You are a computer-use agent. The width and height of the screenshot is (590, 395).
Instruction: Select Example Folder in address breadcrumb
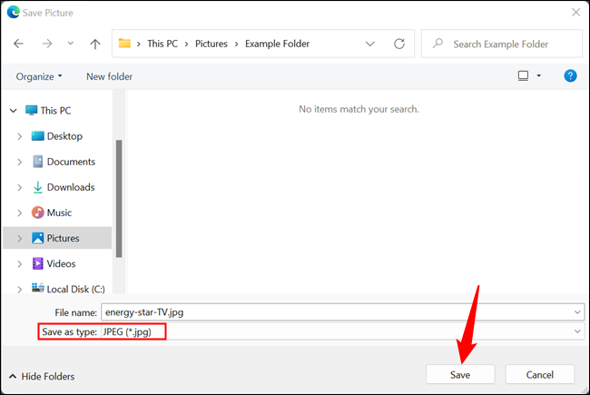click(x=277, y=44)
